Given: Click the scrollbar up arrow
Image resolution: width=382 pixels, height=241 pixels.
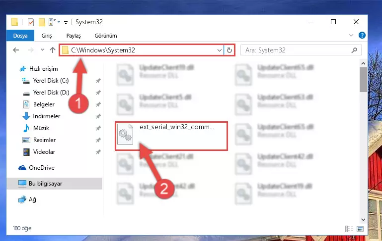Looking at the screenshot, I should point(363,63).
